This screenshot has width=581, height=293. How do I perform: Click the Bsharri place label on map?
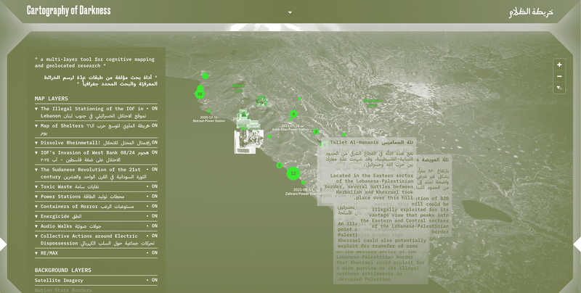[x=238, y=88]
